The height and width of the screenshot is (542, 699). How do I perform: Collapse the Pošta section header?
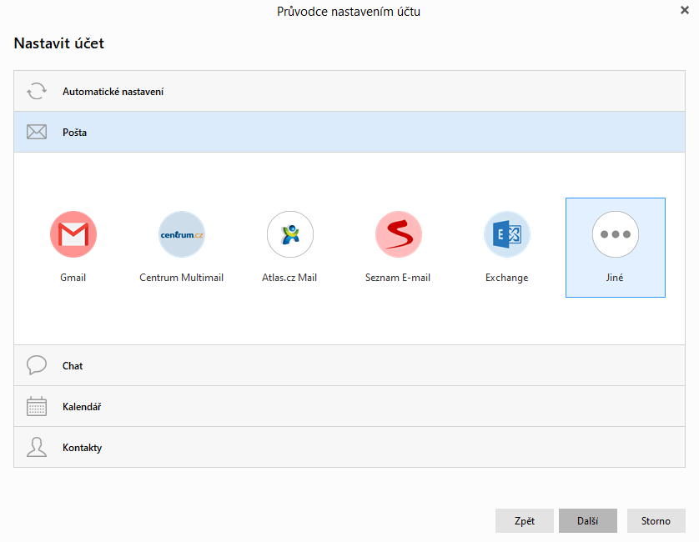point(74,132)
